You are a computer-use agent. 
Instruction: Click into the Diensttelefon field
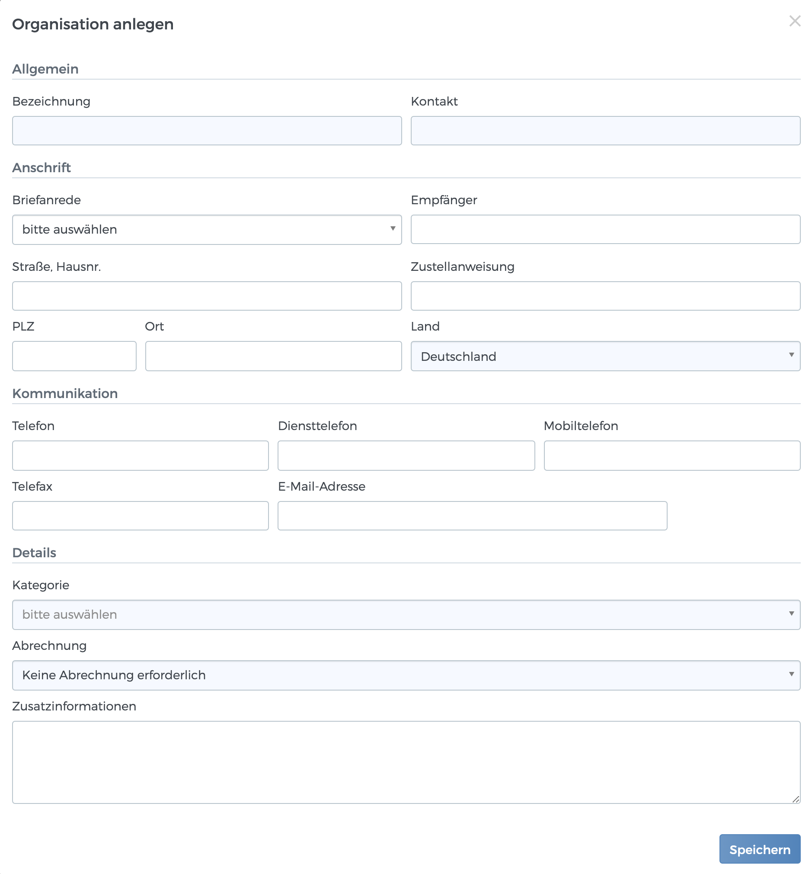pyautogui.click(x=406, y=456)
